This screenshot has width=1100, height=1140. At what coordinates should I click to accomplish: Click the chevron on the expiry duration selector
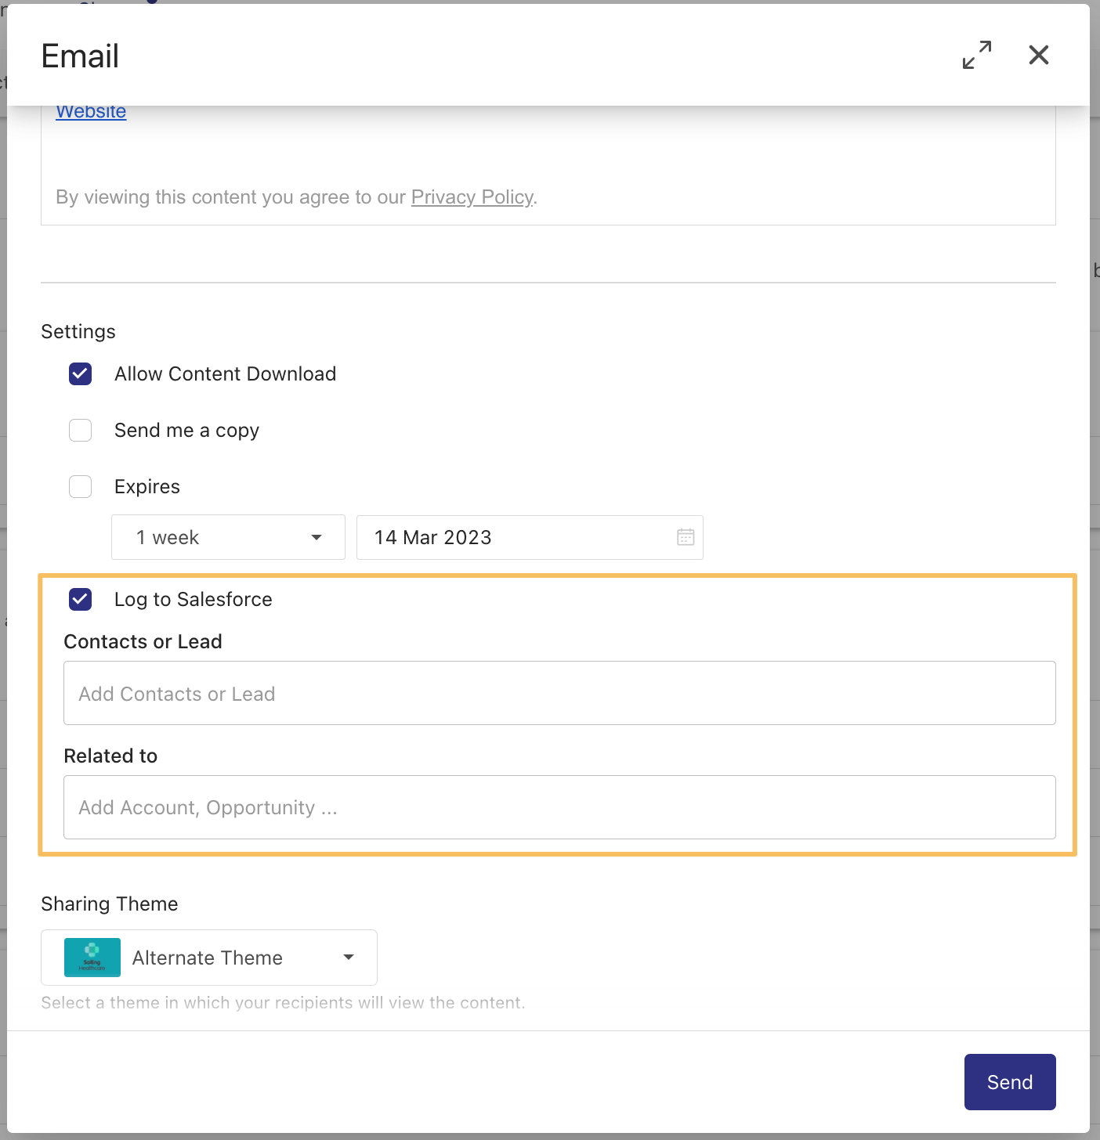(x=317, y=537)
